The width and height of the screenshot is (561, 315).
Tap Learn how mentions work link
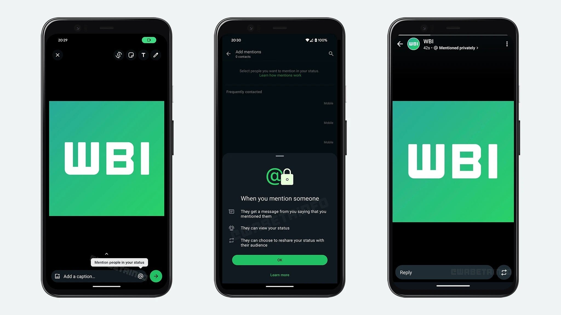pyautogui.click(x=280, y=75)
